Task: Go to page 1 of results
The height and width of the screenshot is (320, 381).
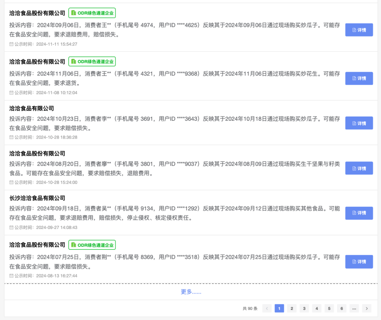Action: coord(279,309)
